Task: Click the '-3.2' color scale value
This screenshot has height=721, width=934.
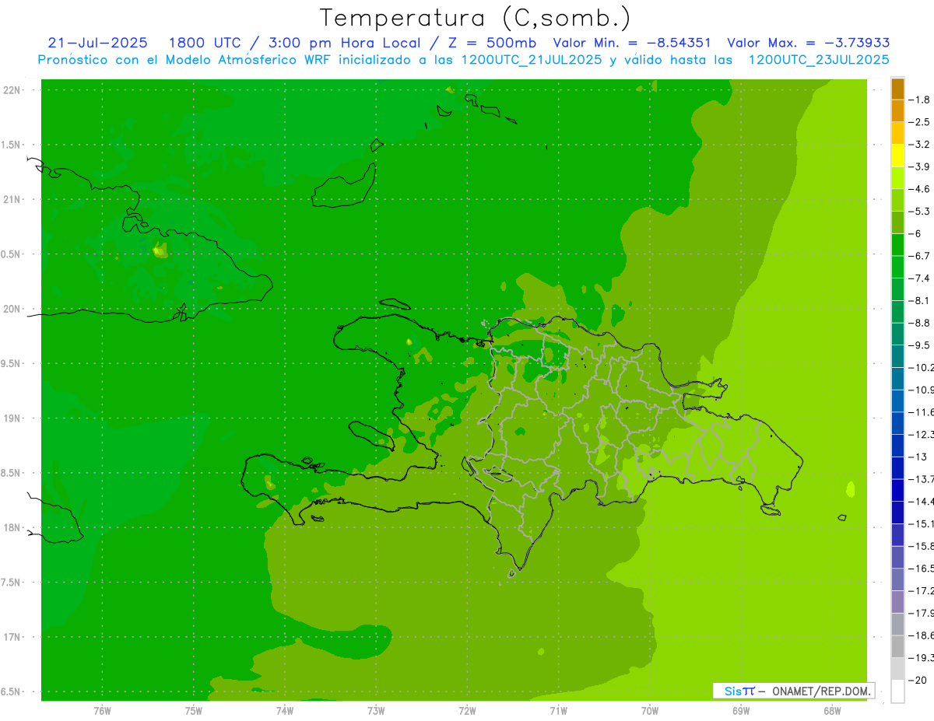Action: (x=920, y=145)
